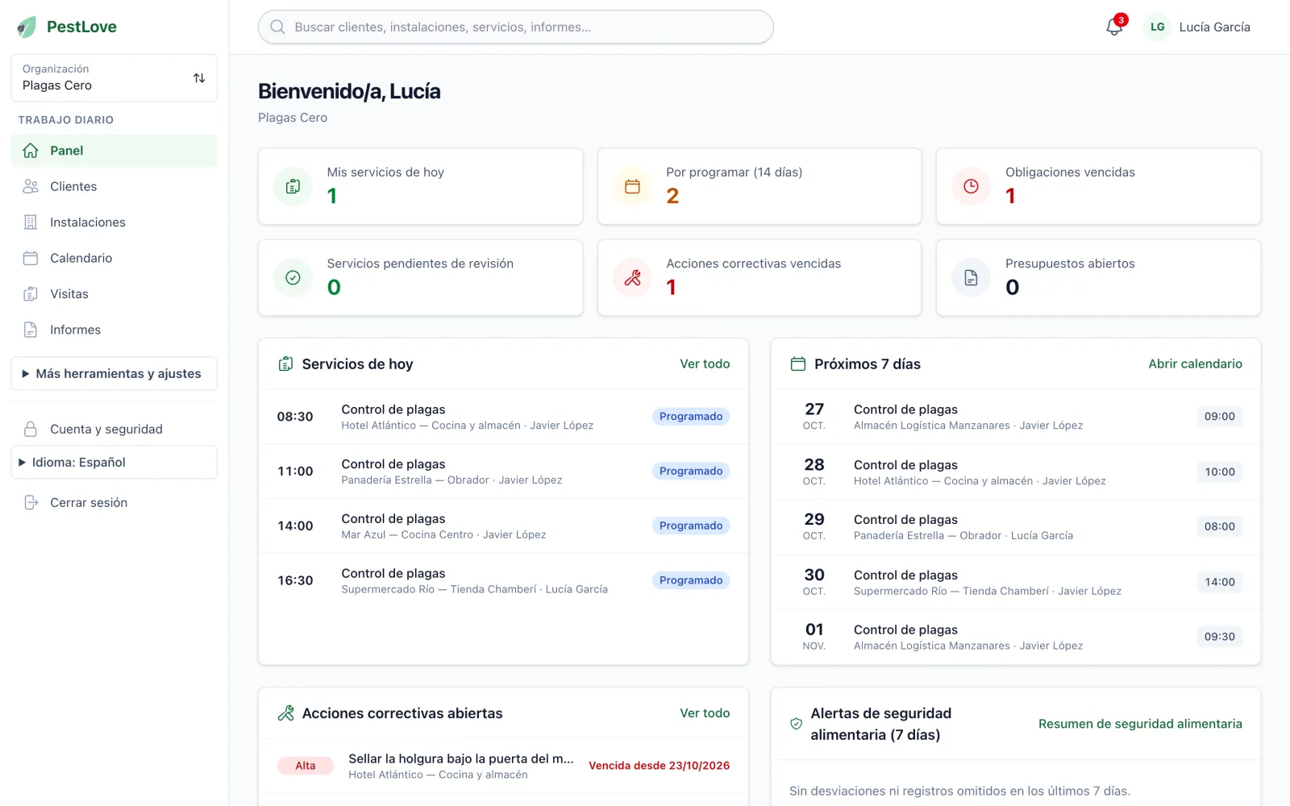Click the Acciones correctivas abiertas tools icon
The width and height of the screenshot is (1290, 806).
click(x=285, y=713)
